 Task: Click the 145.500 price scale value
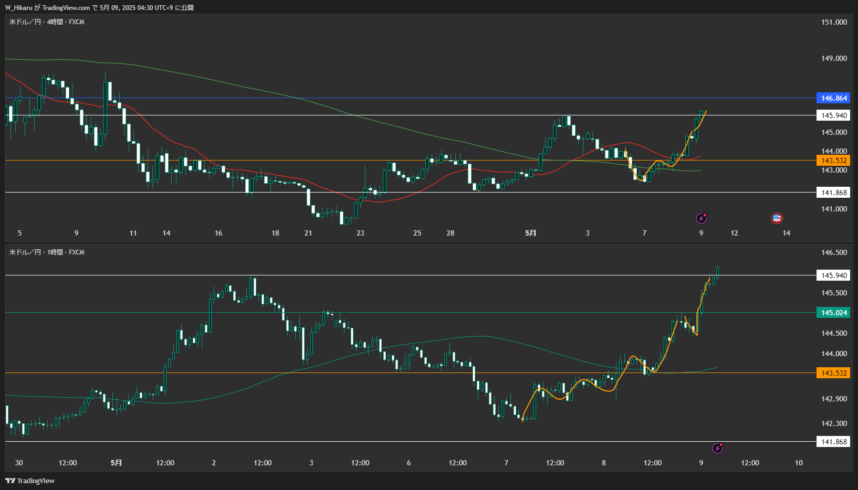pyautogui.click(x=834, y=293)
